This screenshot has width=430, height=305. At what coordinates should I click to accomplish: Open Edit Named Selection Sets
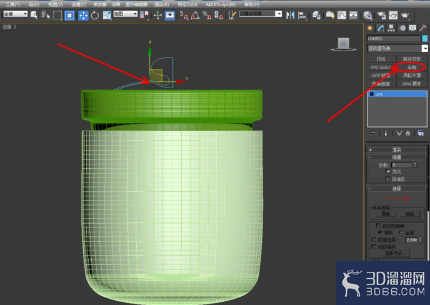tap(232, 15)
